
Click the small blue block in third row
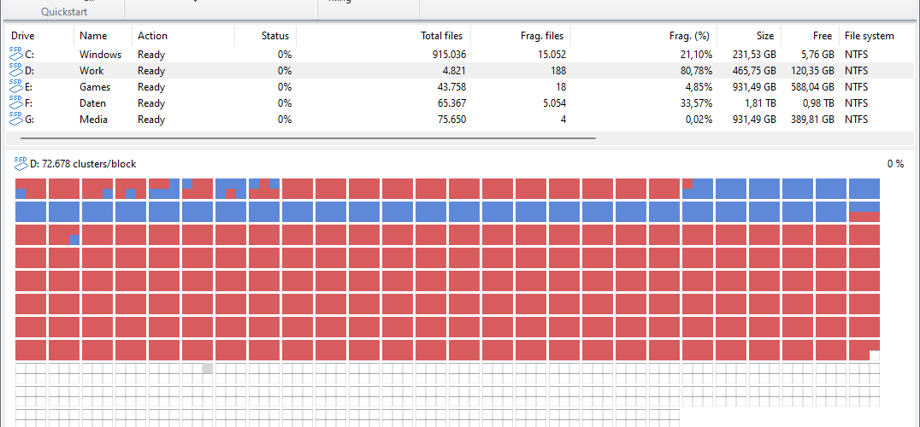coord(74,240)
